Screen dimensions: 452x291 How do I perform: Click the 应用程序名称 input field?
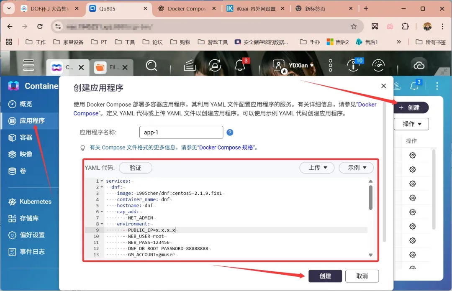point(181,133)
